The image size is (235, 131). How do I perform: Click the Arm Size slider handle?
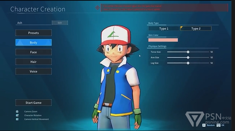coord(188,57)
